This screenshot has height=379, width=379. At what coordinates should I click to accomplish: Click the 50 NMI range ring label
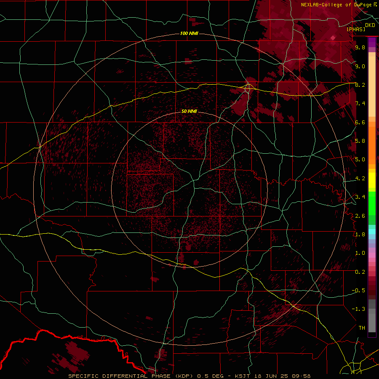point(189,111)
